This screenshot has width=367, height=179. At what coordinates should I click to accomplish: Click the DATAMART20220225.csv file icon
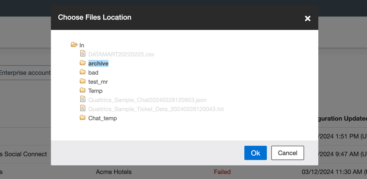point(82,54)
